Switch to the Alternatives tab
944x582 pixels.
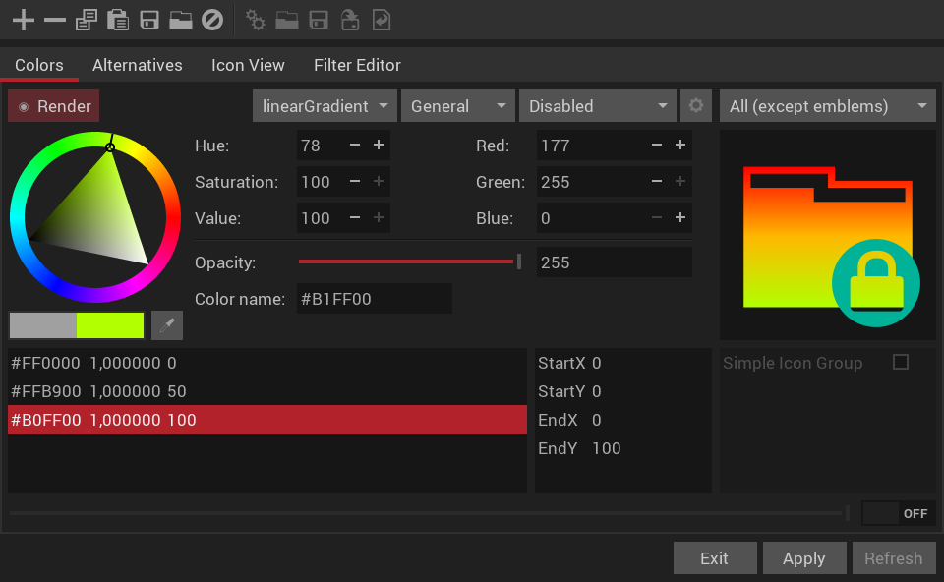[x=138, y=65]
